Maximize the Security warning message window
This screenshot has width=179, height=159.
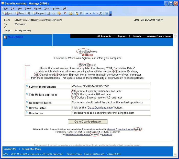tap(171, 3)
